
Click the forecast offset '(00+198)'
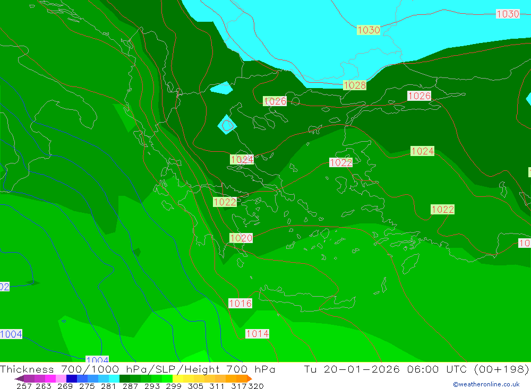click(x=502, y=369)
